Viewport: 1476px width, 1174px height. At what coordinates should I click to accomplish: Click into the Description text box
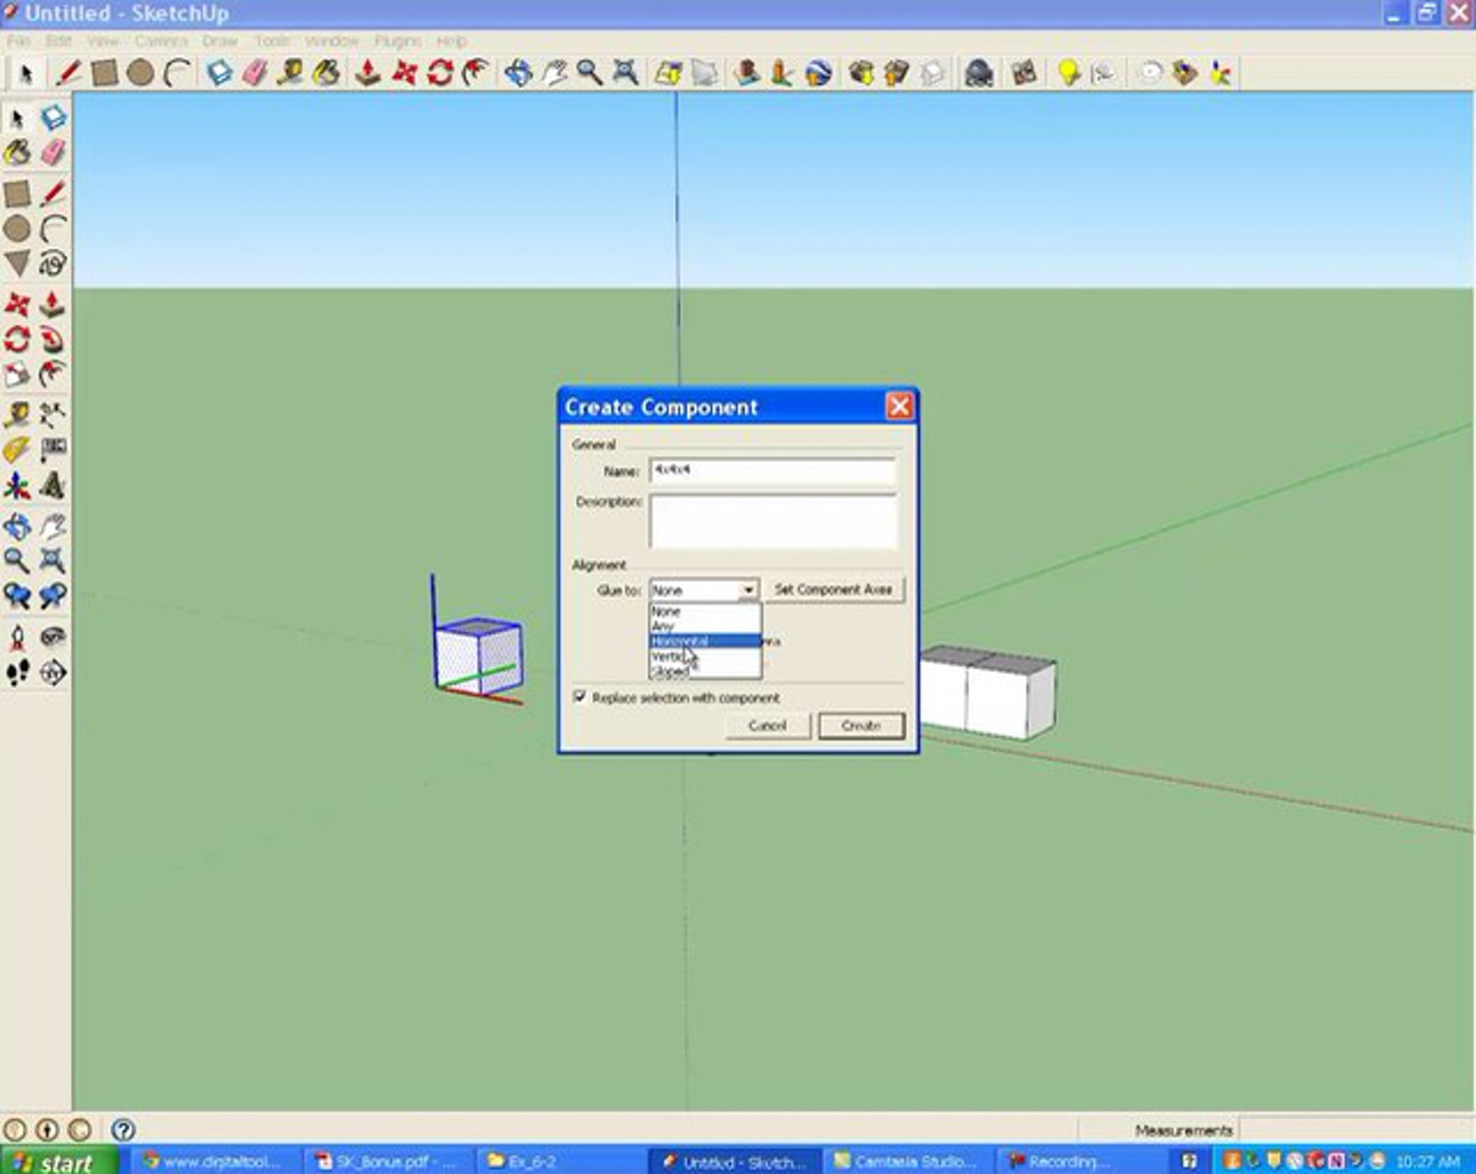point(772,522)
